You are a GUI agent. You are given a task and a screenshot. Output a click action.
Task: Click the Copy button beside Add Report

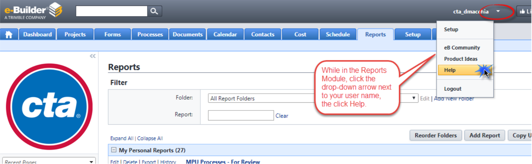click(520, 135)
